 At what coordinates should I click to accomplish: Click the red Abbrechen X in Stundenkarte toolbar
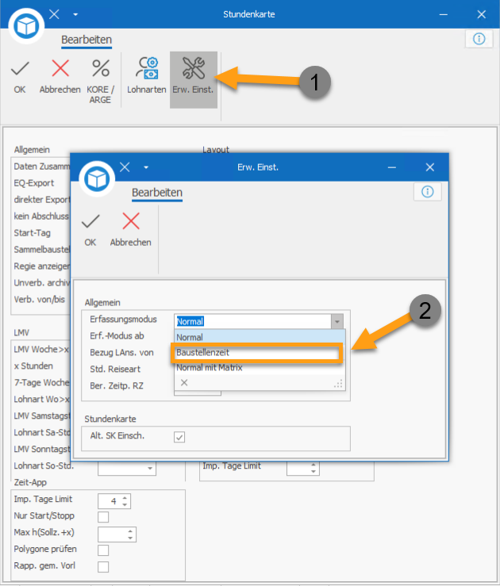60,69
